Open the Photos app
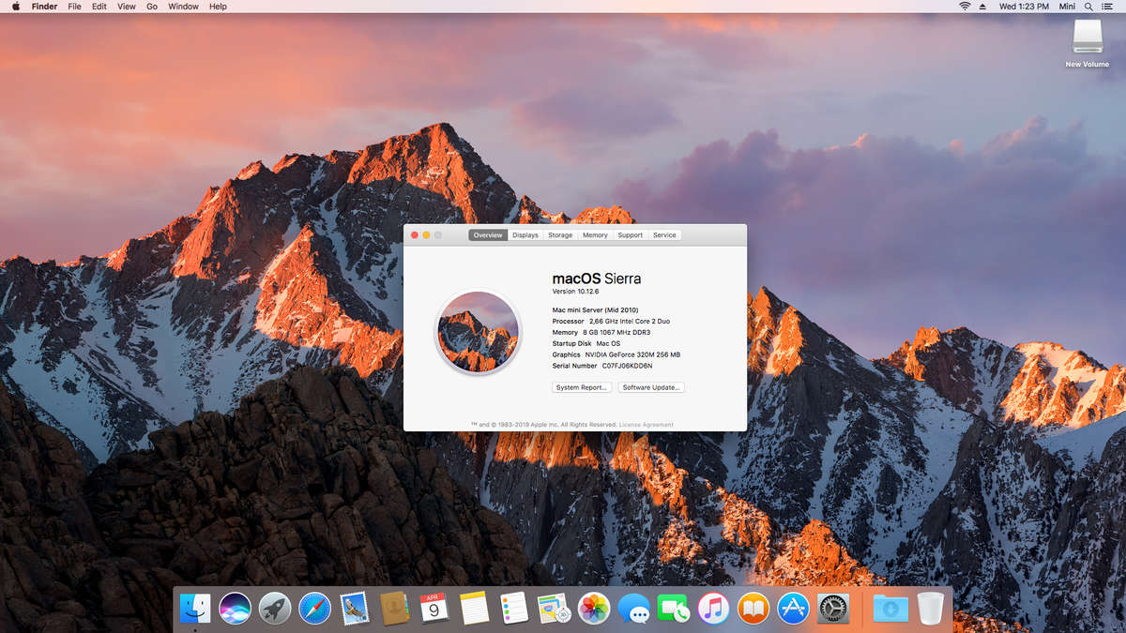 pyautogui.click(x=594, y=609)
